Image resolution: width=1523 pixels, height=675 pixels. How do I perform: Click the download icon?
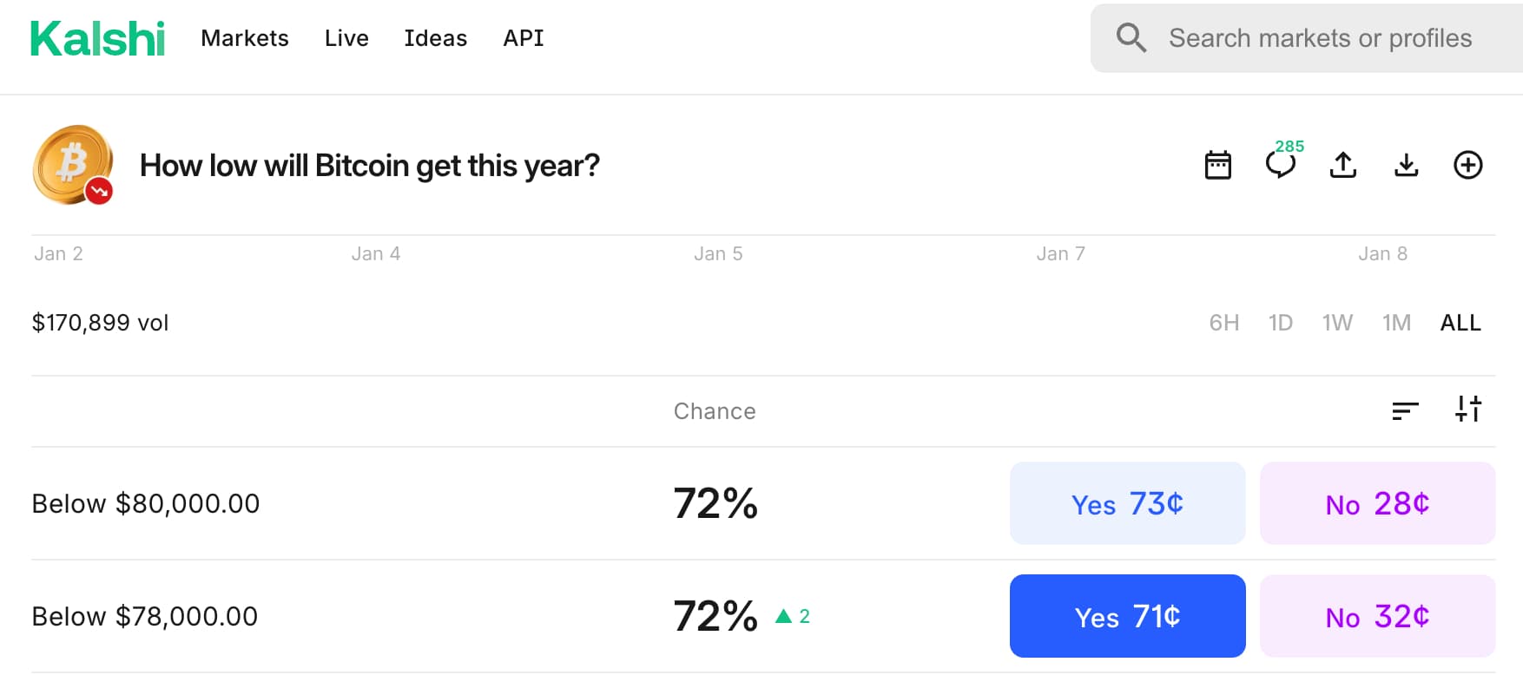point(1406,165)
